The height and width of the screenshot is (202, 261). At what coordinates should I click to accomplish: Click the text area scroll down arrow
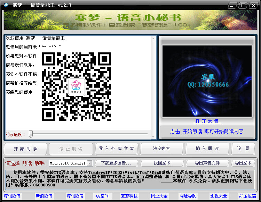coord(153,137)
